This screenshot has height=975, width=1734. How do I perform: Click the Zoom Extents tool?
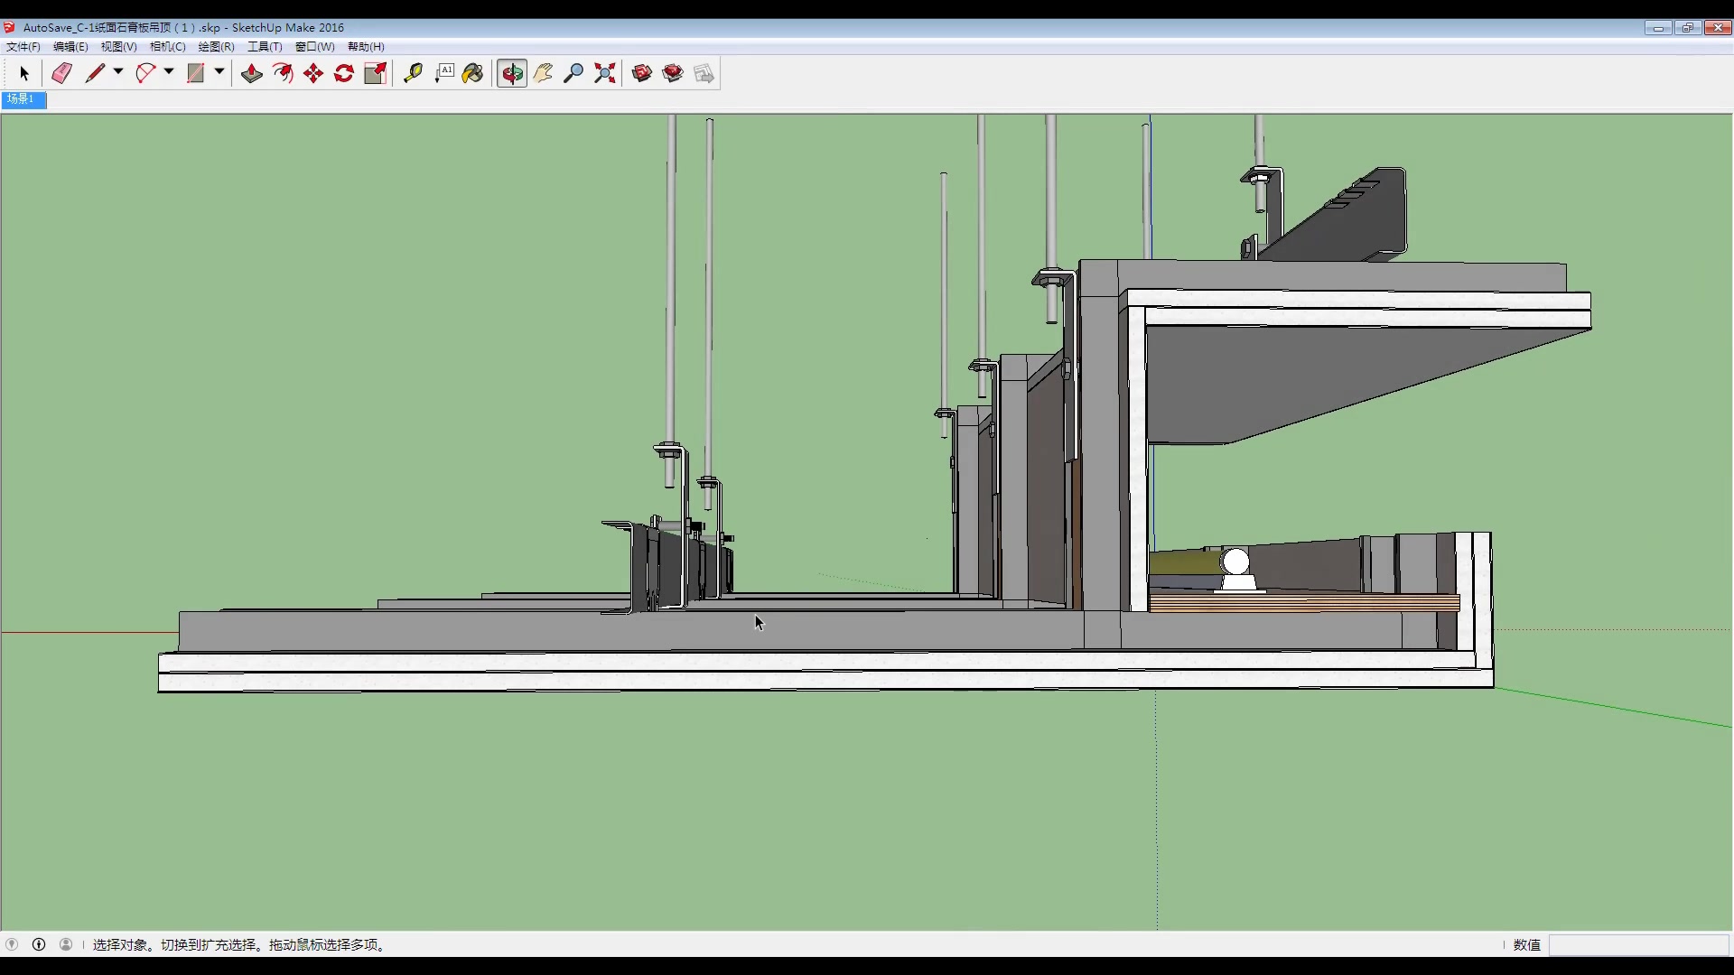click(x=605, y=74)
